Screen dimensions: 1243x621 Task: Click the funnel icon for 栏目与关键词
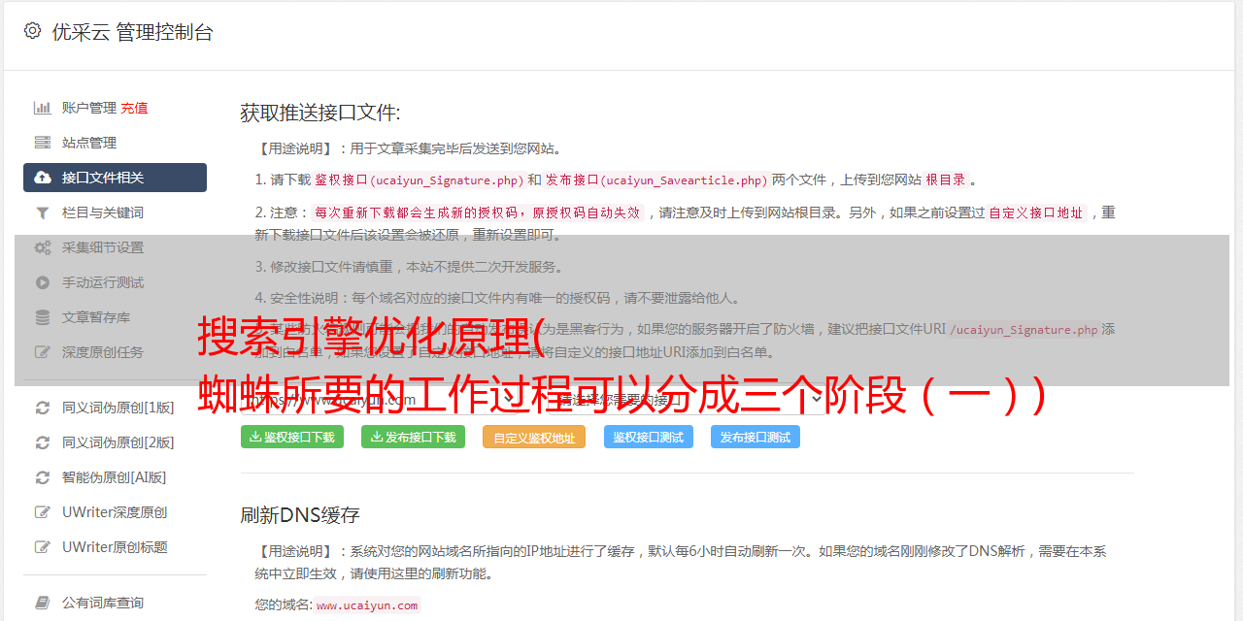coord(43,212)
